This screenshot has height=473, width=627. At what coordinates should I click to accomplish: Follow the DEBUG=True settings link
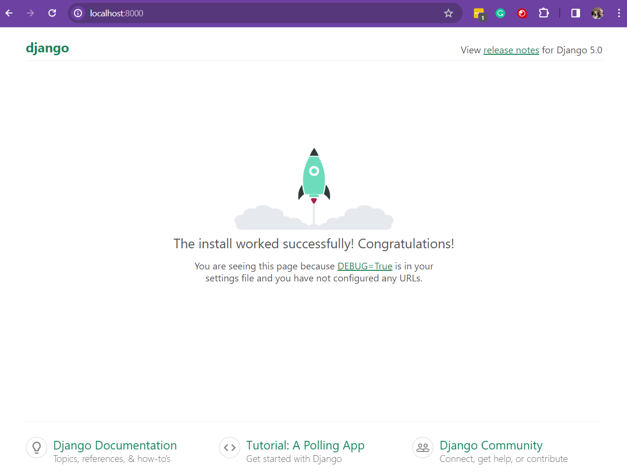pos(365,266)
